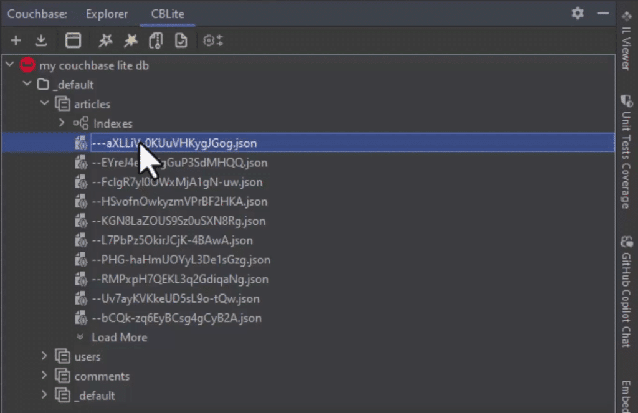
Task: Click the filled magic wand icon
Action: tap(130, 41)
